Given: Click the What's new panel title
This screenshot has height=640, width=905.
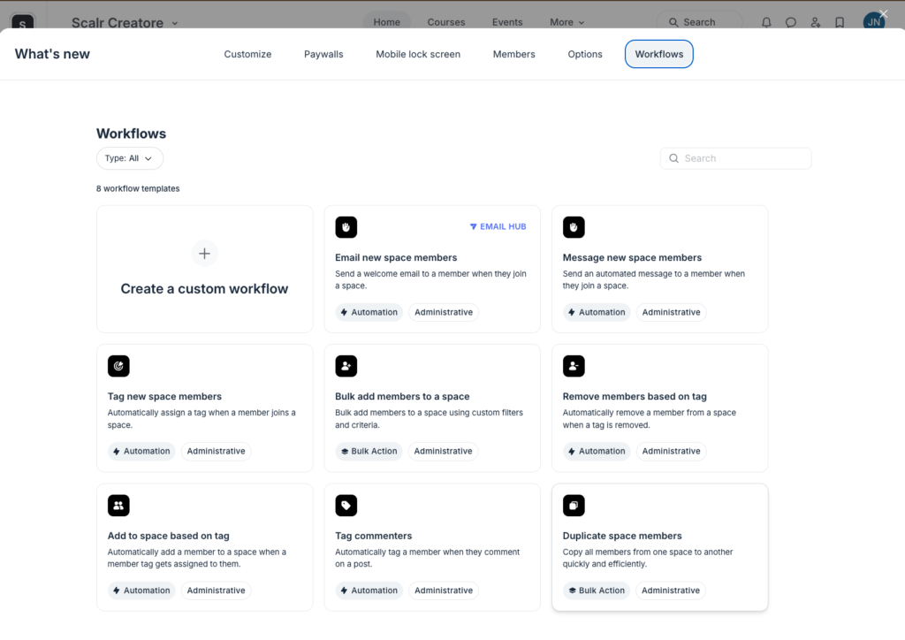Looking at the screenshot, I should point(52,54).
